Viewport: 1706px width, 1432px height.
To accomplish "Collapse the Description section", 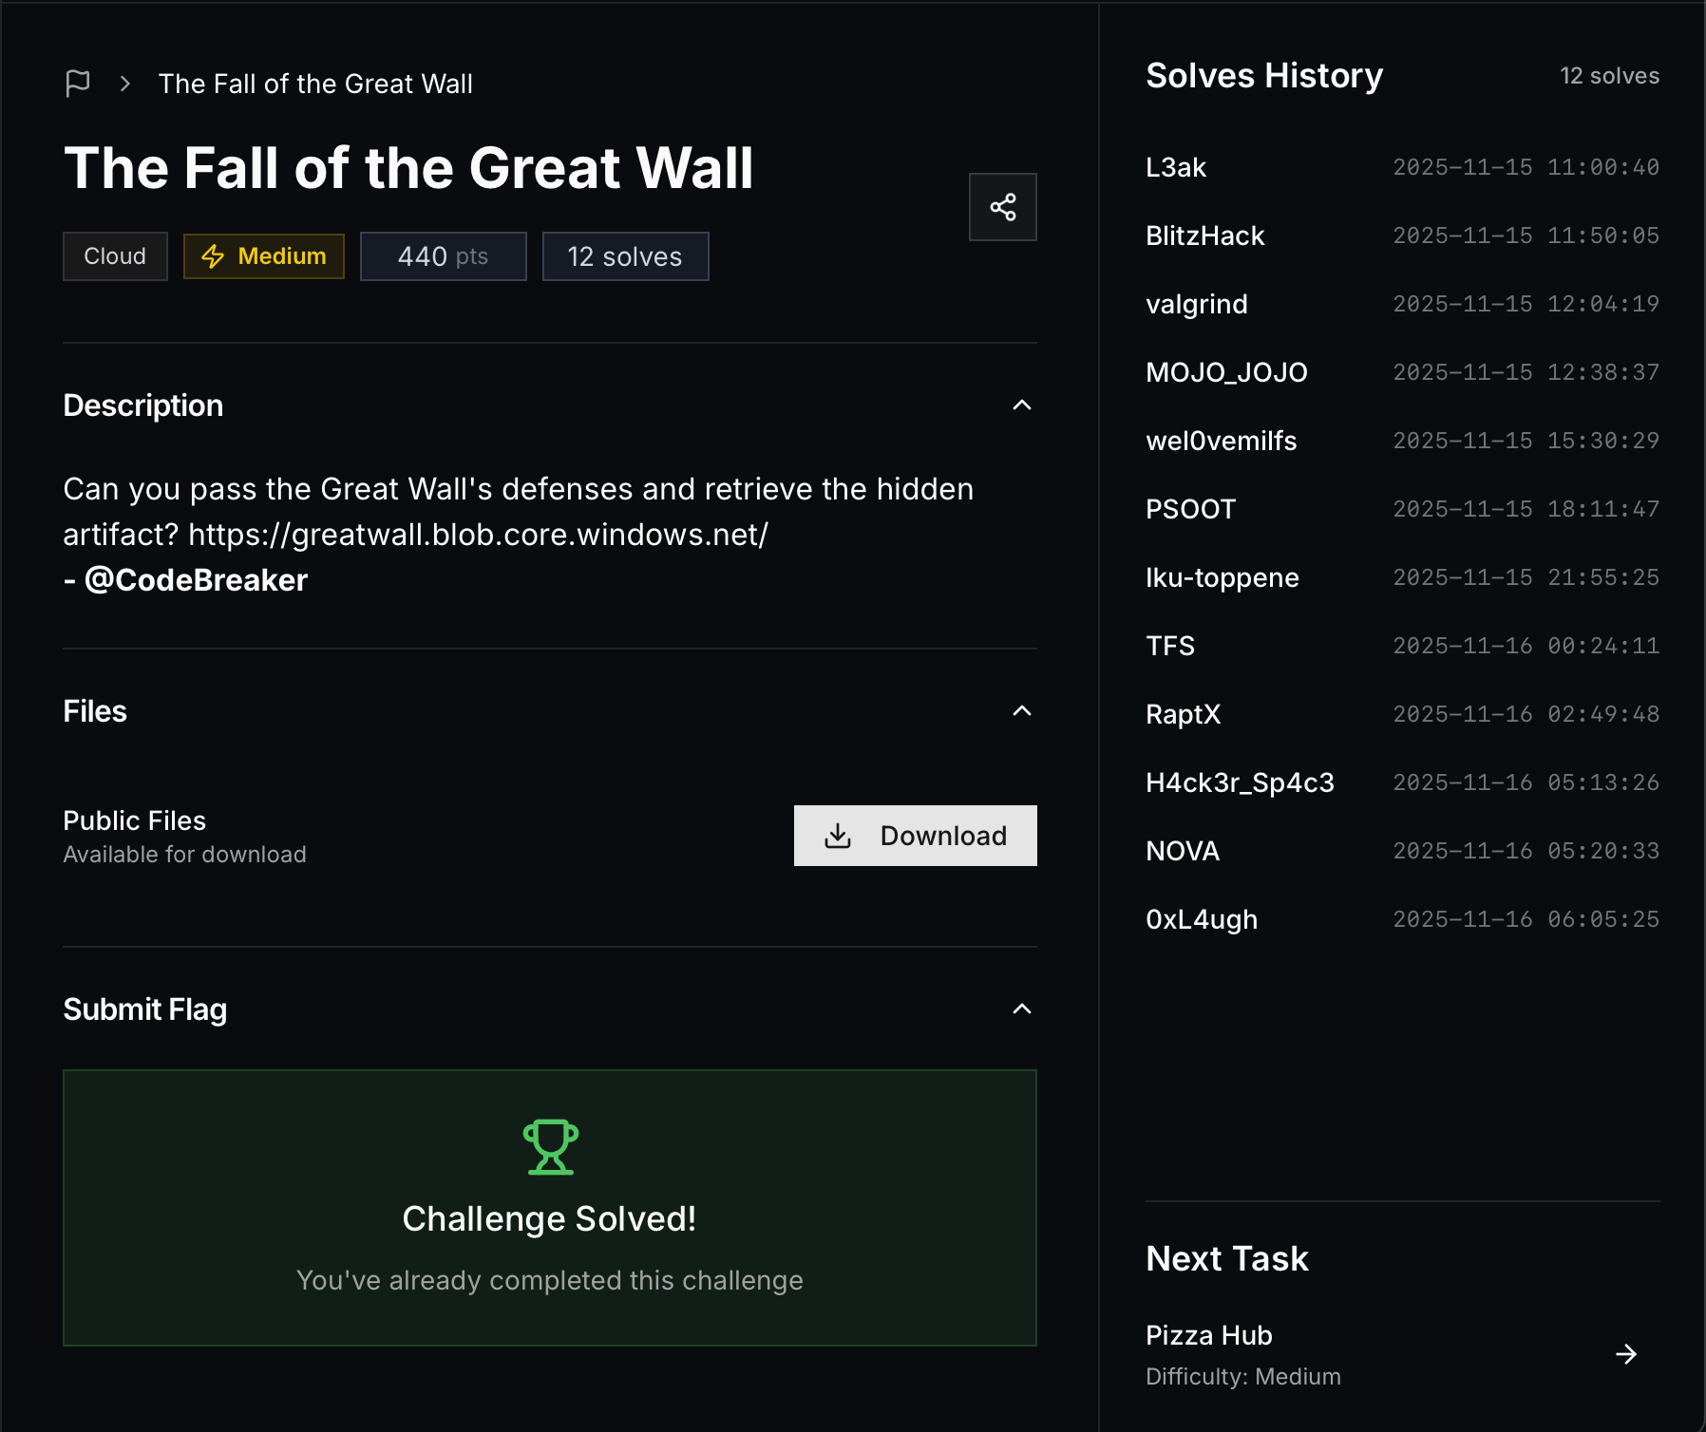I will (x=1022, y=405).
